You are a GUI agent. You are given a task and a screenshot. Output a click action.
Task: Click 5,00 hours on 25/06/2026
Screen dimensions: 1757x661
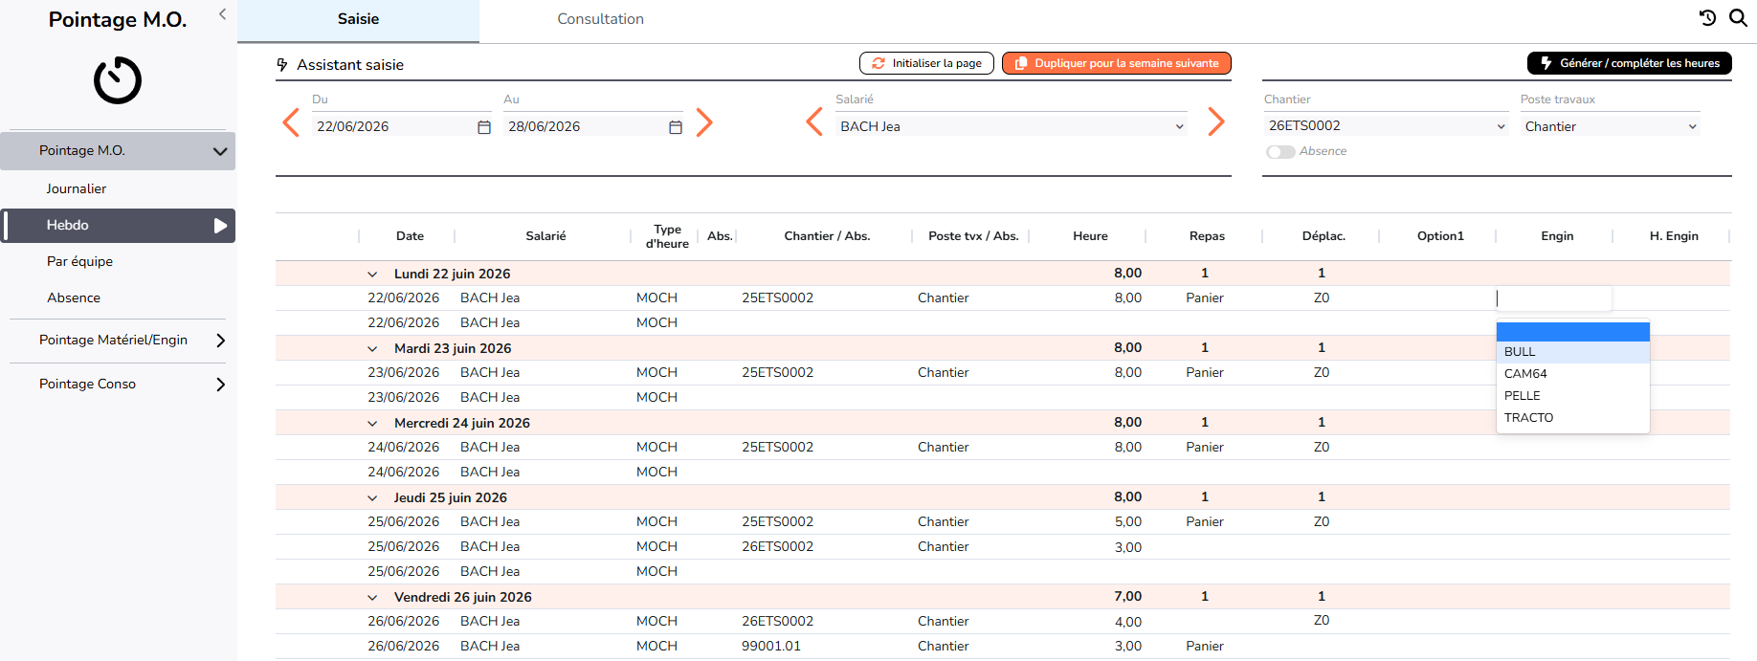click(x=1128, y=522)
